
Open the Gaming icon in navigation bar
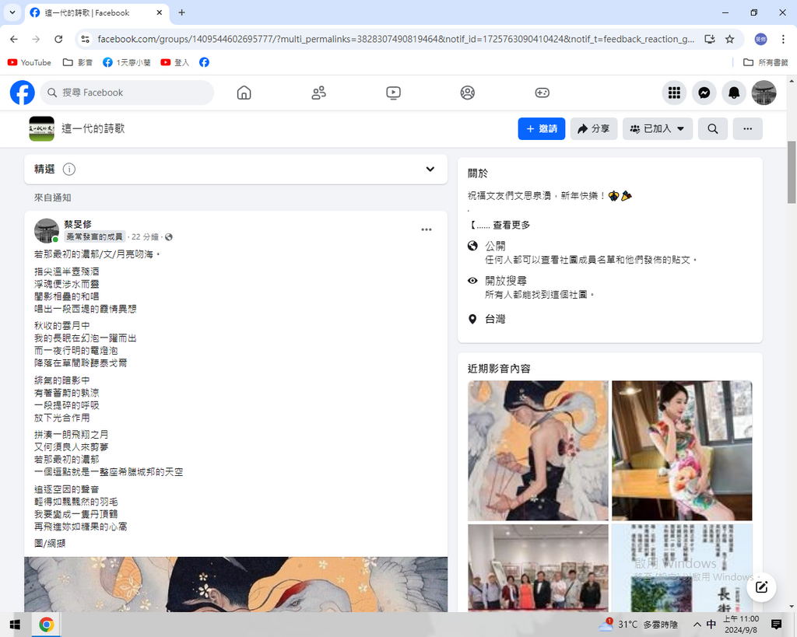(x=542, y=93)
